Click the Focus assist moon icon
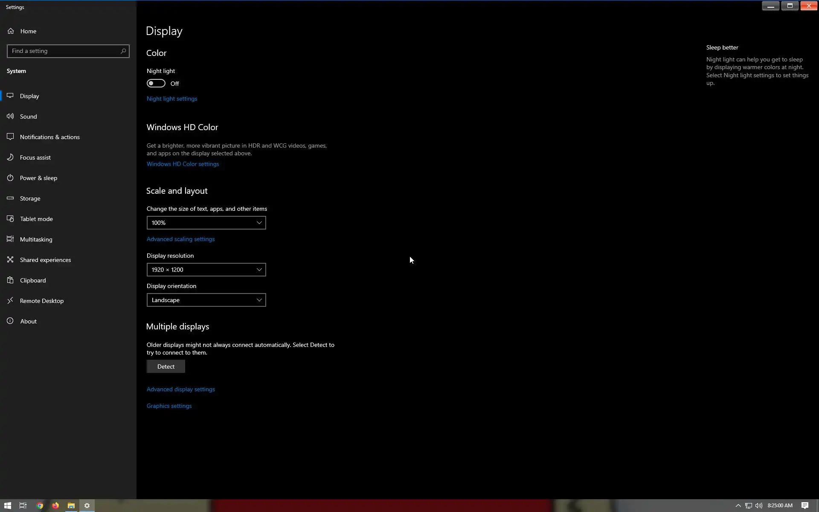The height and width of the screenshot is (512, 819). pos(10,157)
